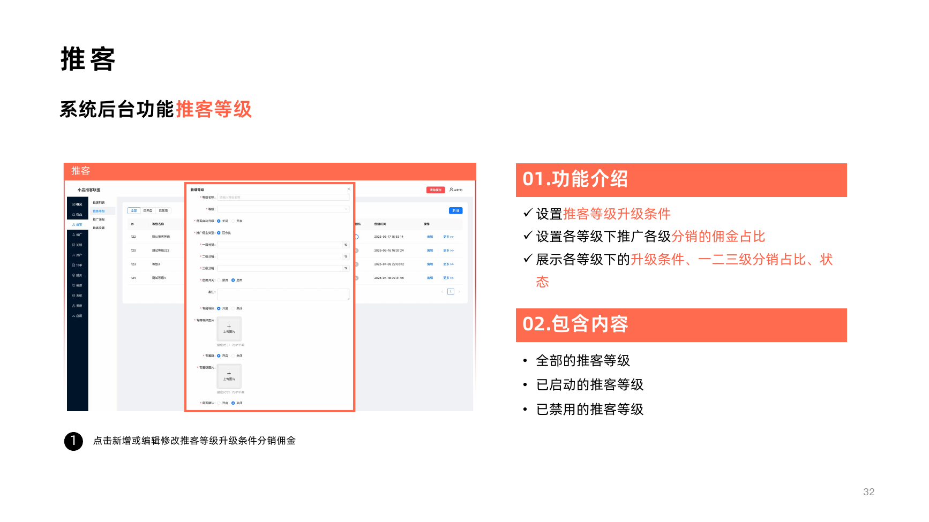Open 推客设置 submenu item

pyautogui.click(x=99, y=228)
